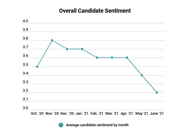
Task: Click the Mar. '21 data point
Action: (x=112, y=58)
